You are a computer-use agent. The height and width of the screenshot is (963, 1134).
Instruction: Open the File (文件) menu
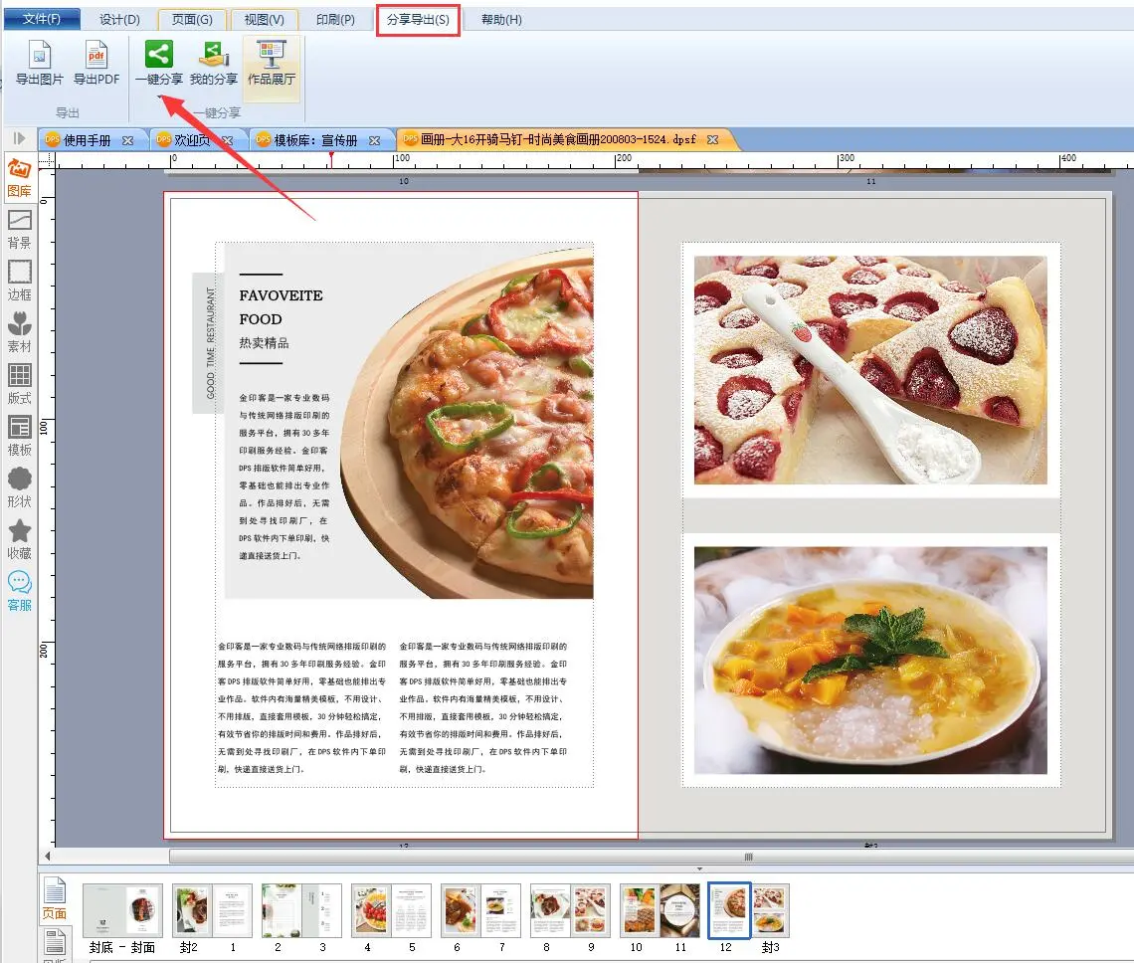pyautogui.click(x=41, y=19)
